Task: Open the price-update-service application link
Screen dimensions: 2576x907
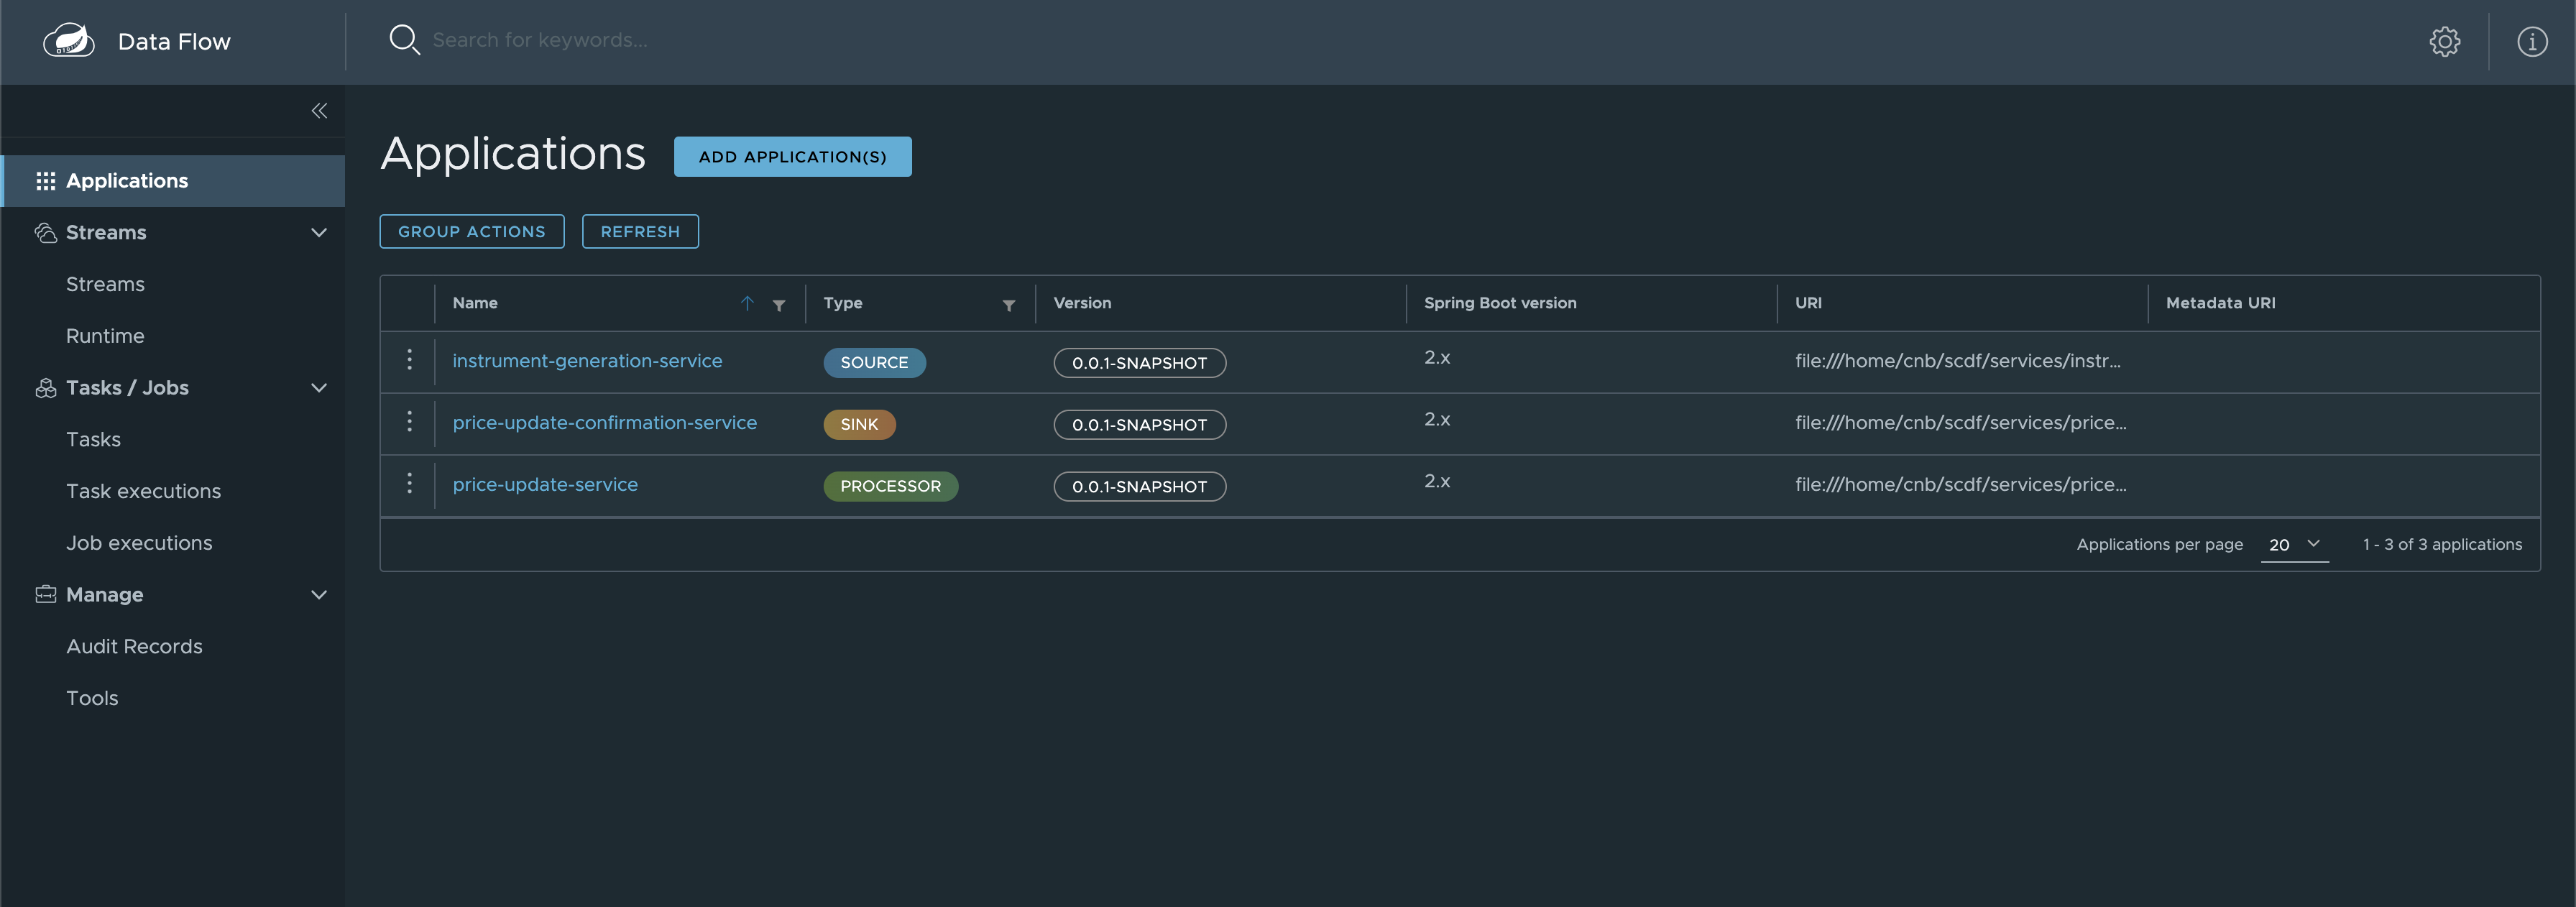Action: [x=545, y=485]
